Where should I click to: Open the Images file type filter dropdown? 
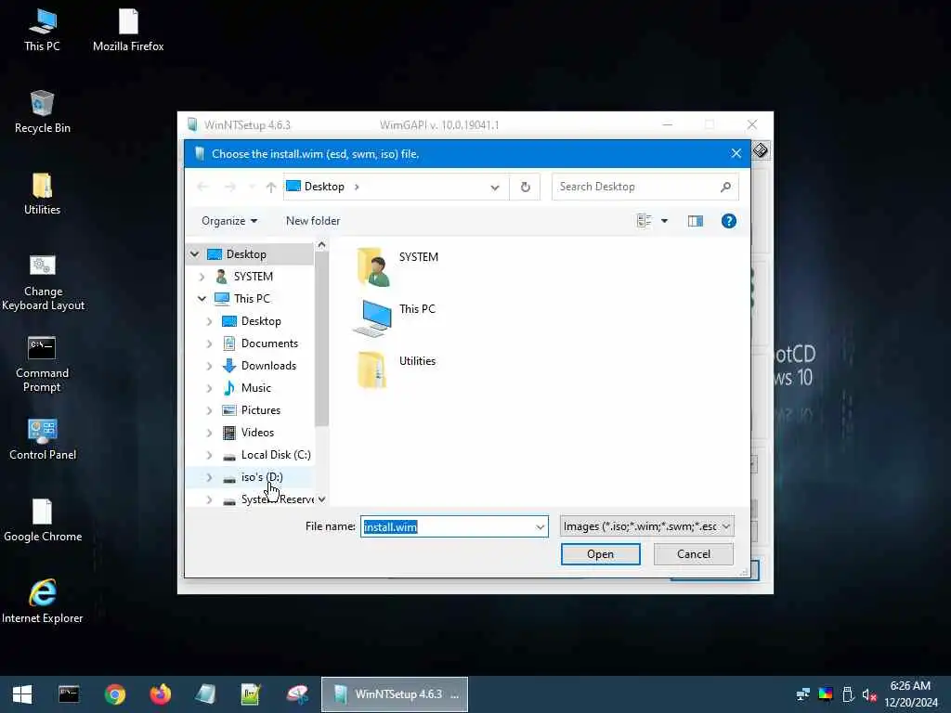[646, 526]
